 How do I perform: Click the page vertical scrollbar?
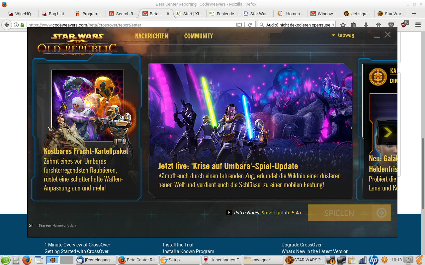tap(423, 174)
